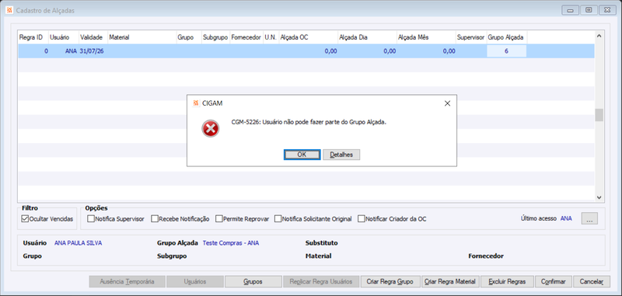Image resolution: width=622 pixels, height=296 pixels.
Task: Click the 31/07/26 validity cell
Action: click(x=93, y=51)
